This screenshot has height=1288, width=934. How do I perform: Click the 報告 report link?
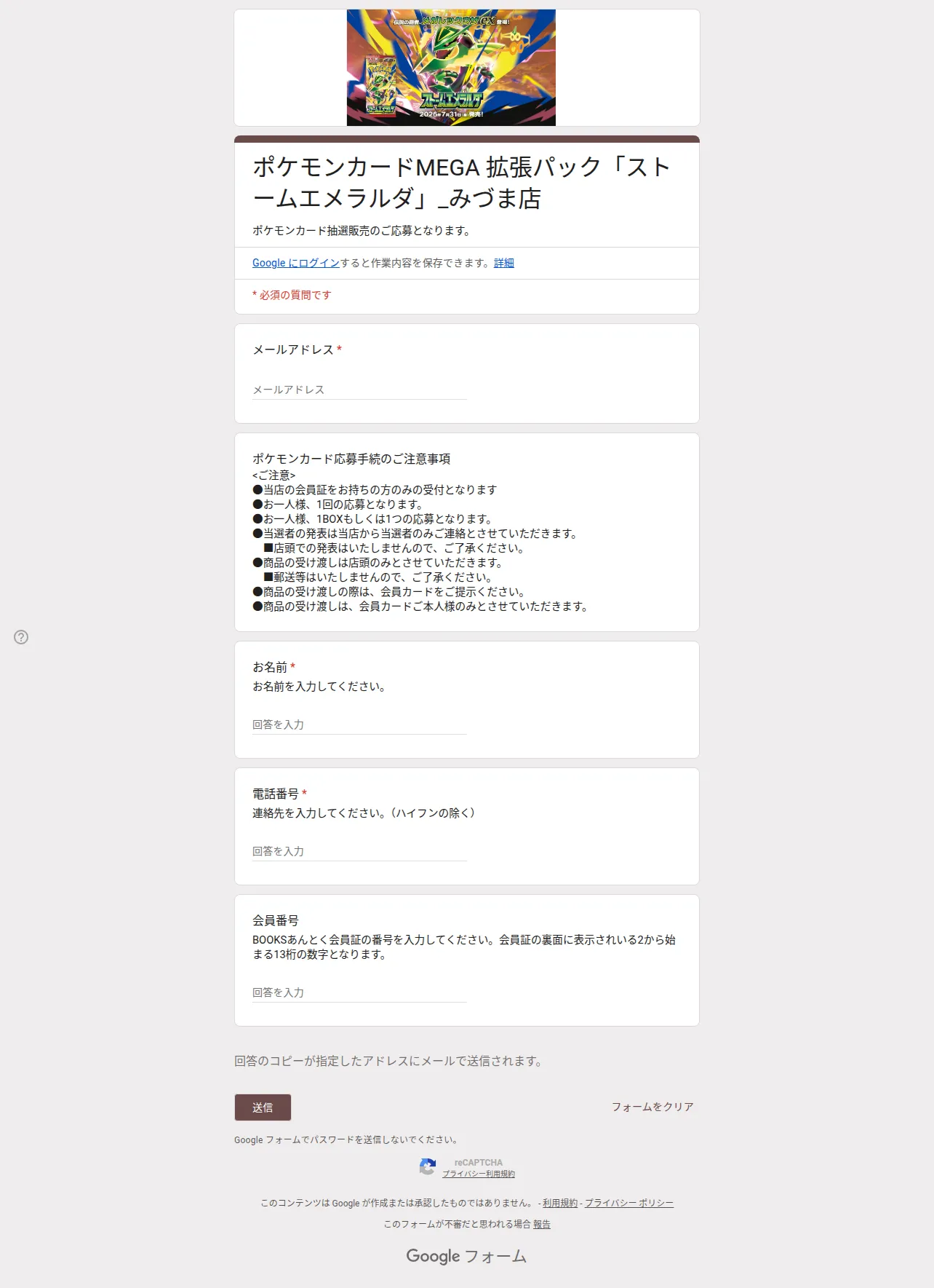tap(542, 1224)
